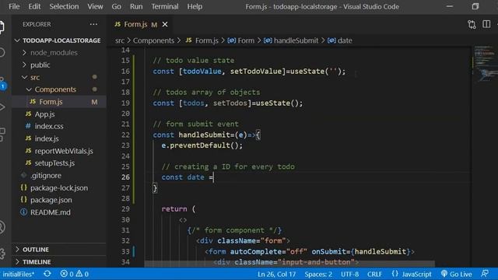Click the Form.js breadcrumb segment

point(202,40)
